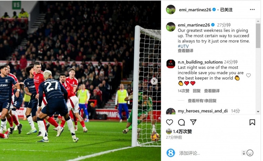Save post with bookmark icon

click(x=252, y=122)
